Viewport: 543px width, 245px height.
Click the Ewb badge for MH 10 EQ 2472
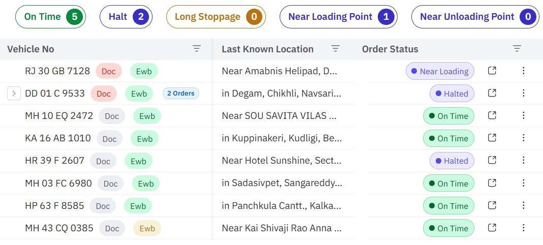click(147, 116)
